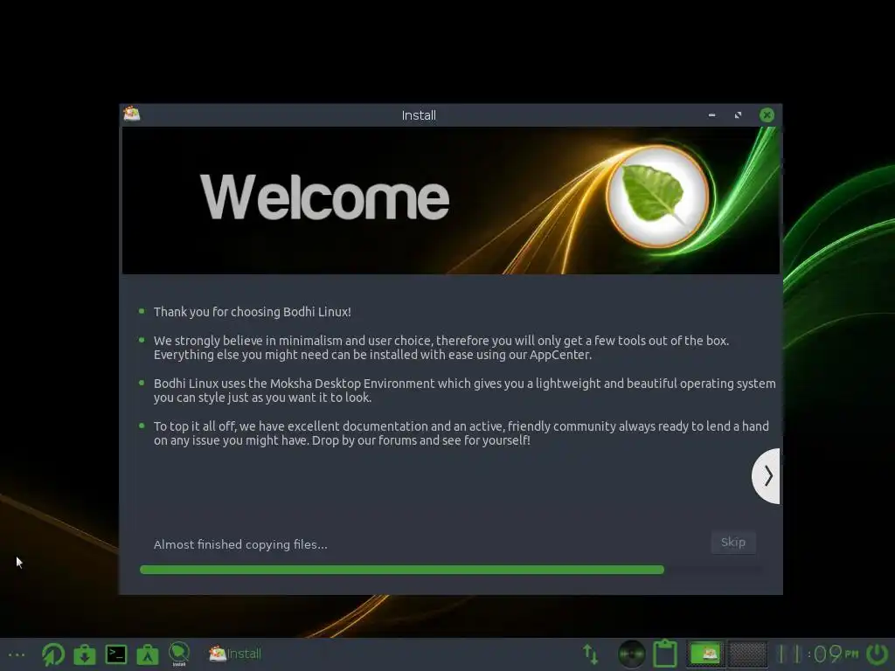The image size is (895, 671).
Task: Launch the Moksha start launcher icon
Action: click(x=53, y=654)
